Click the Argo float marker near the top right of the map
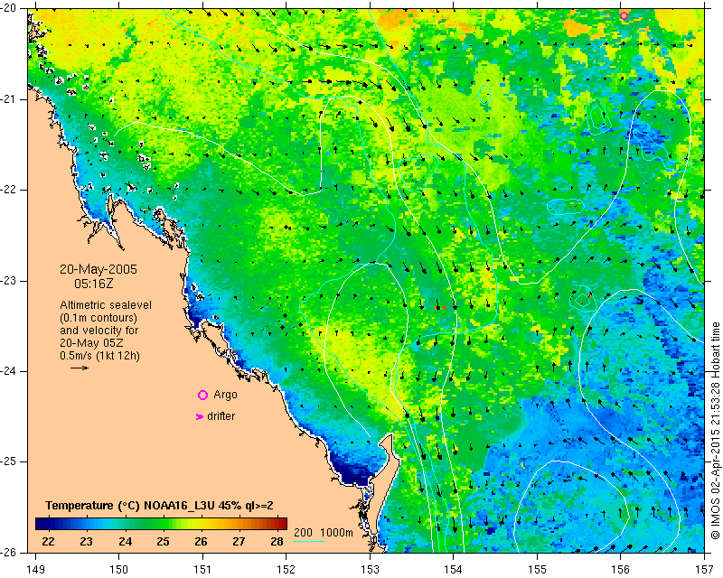The height and width of the screenshot is (578, 723). [624, 15]
